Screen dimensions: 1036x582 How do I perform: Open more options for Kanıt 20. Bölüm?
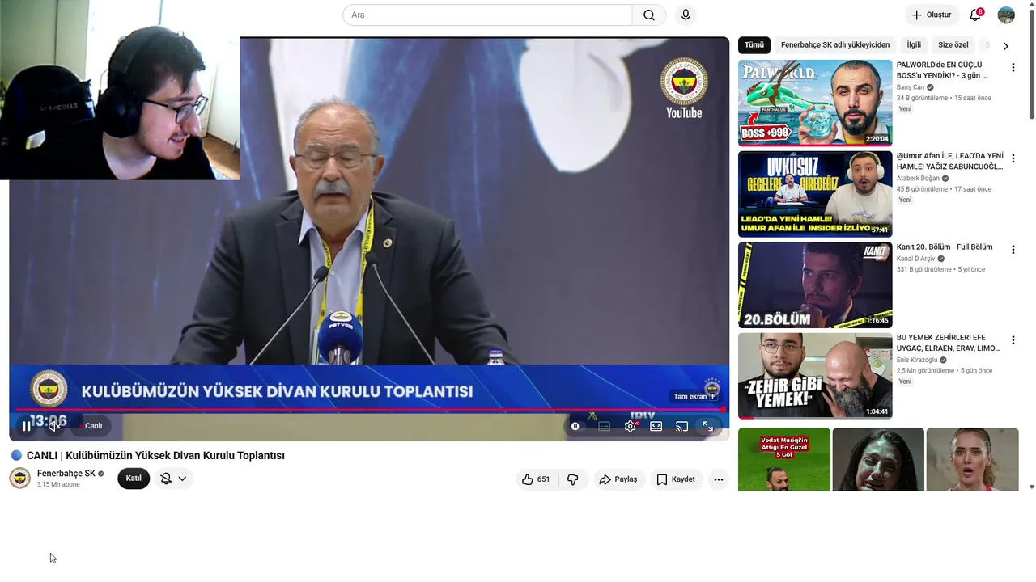(1013, 251)
